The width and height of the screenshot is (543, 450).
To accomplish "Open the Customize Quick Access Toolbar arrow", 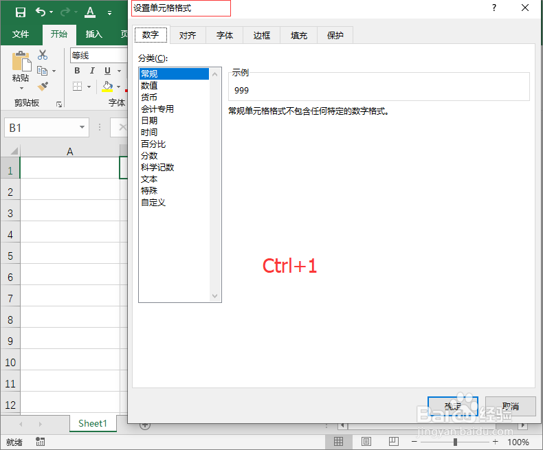I will click(109, 13).
